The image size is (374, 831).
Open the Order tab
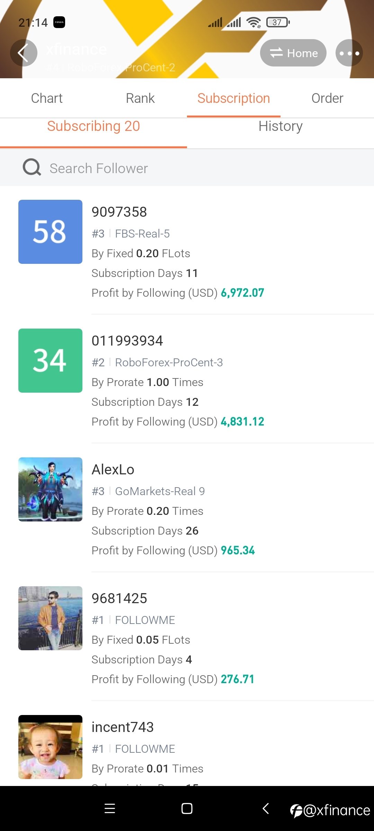[x=327, y=98]
